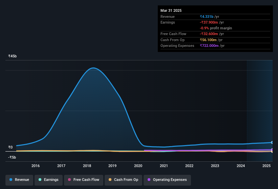Click the ₹722.000m operating expenses value

(209, 46)
